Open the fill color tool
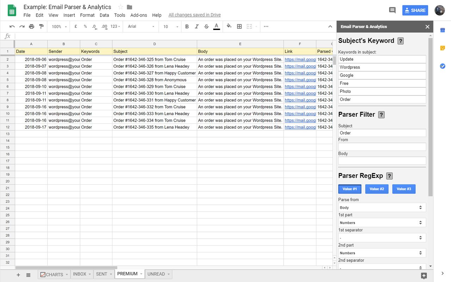 (229, 26)
